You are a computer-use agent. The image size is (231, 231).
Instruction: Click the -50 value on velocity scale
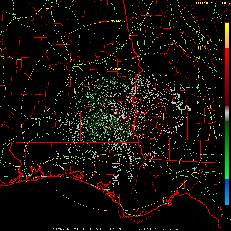coord(219,163)
